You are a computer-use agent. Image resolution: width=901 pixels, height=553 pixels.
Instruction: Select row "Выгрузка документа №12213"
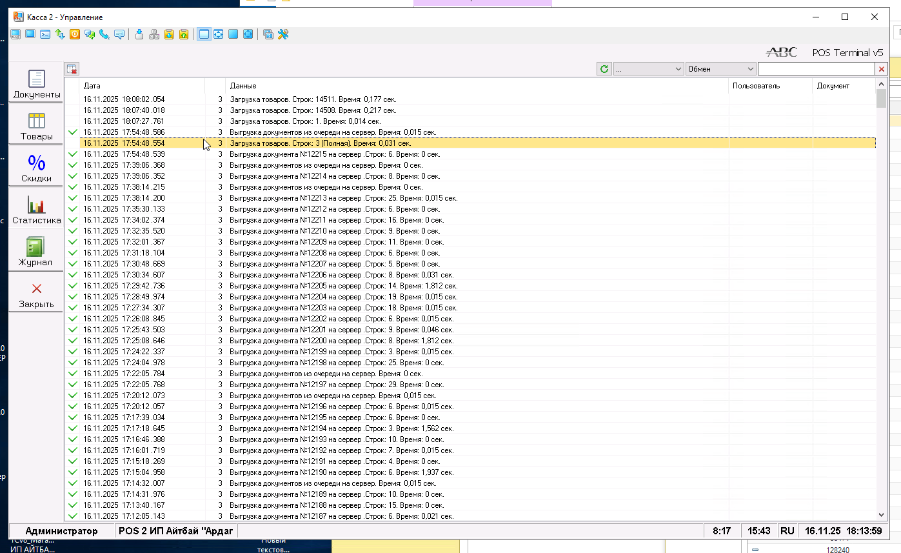click(x=470, y=198)
